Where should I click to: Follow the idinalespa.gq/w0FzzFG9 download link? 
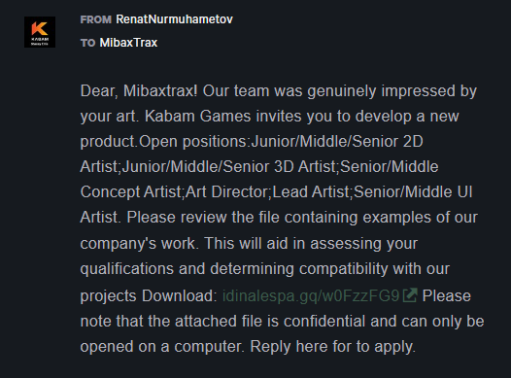(311, 295)
